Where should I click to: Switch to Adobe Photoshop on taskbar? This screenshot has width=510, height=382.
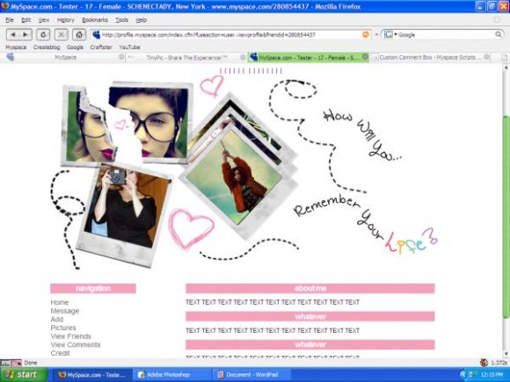tap(171, 375)
